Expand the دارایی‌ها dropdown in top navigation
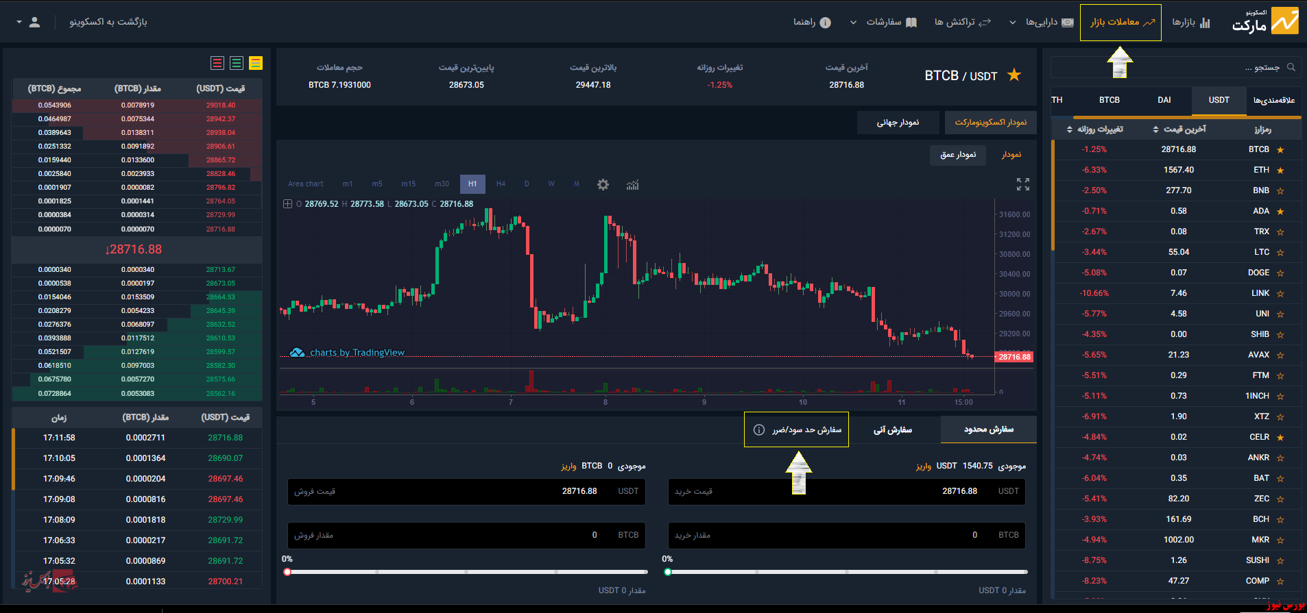The width and height of the screenshot is (1307, 613). point(1012,23)
